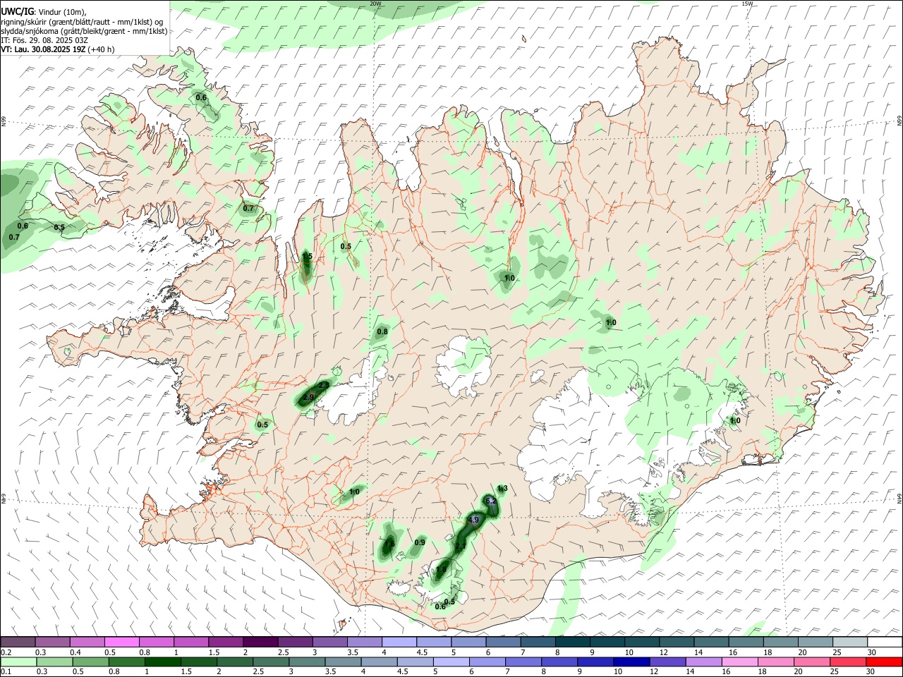Select the dark teal upper swatch between 8 and 9
The height and width of the screenshot is (677, 903).
coord(573,642)
